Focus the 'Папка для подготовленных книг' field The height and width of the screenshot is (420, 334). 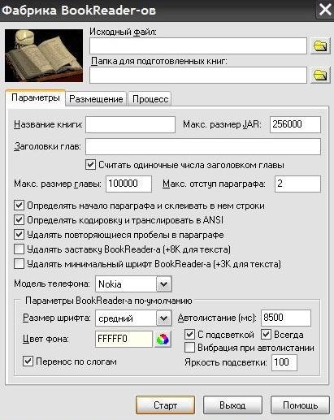click(x=198, y=75)
